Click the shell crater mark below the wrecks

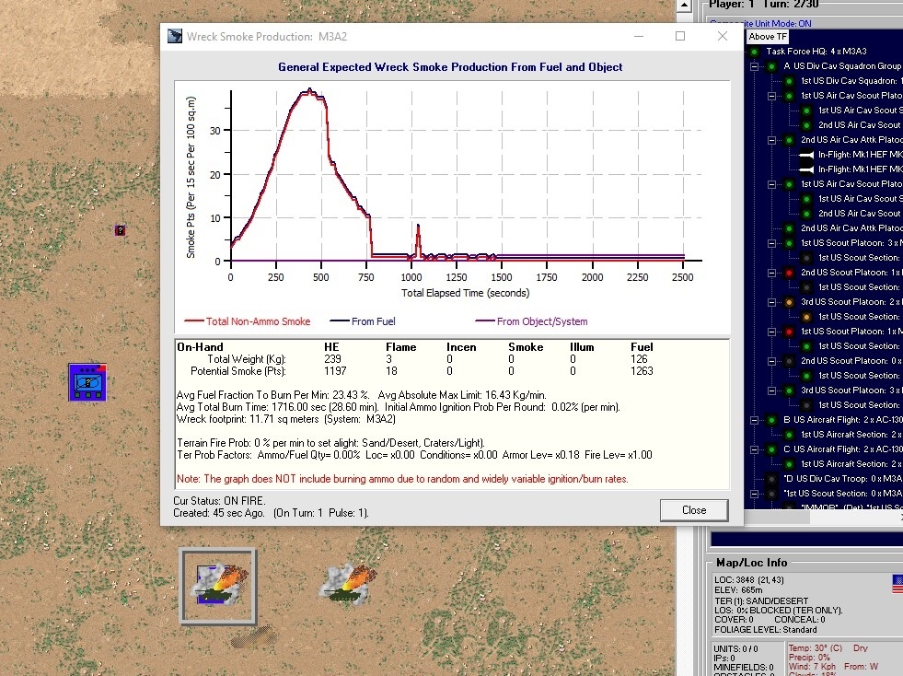[253, 636]
